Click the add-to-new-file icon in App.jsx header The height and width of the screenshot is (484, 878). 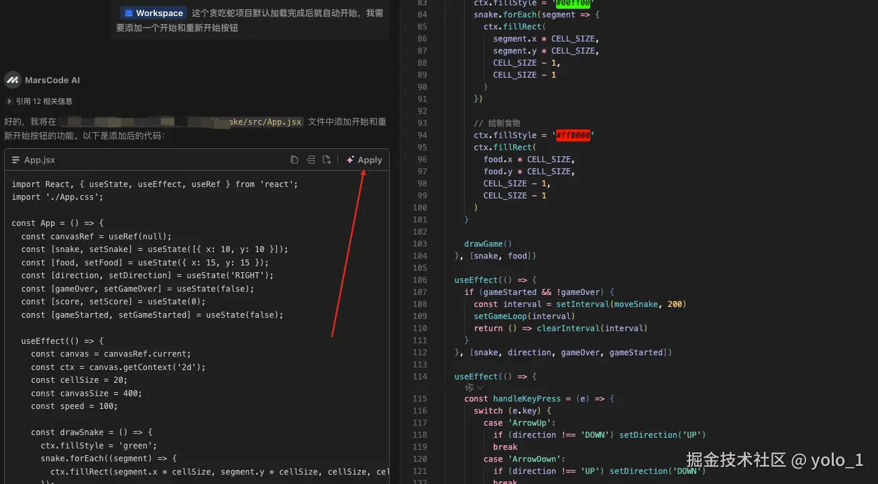coord(327,160)
